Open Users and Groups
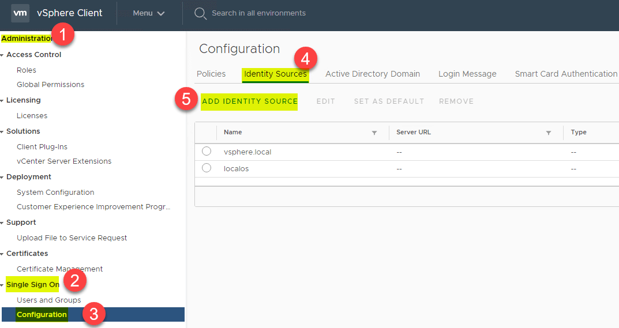619x328 pixels. tap(48, 300)
